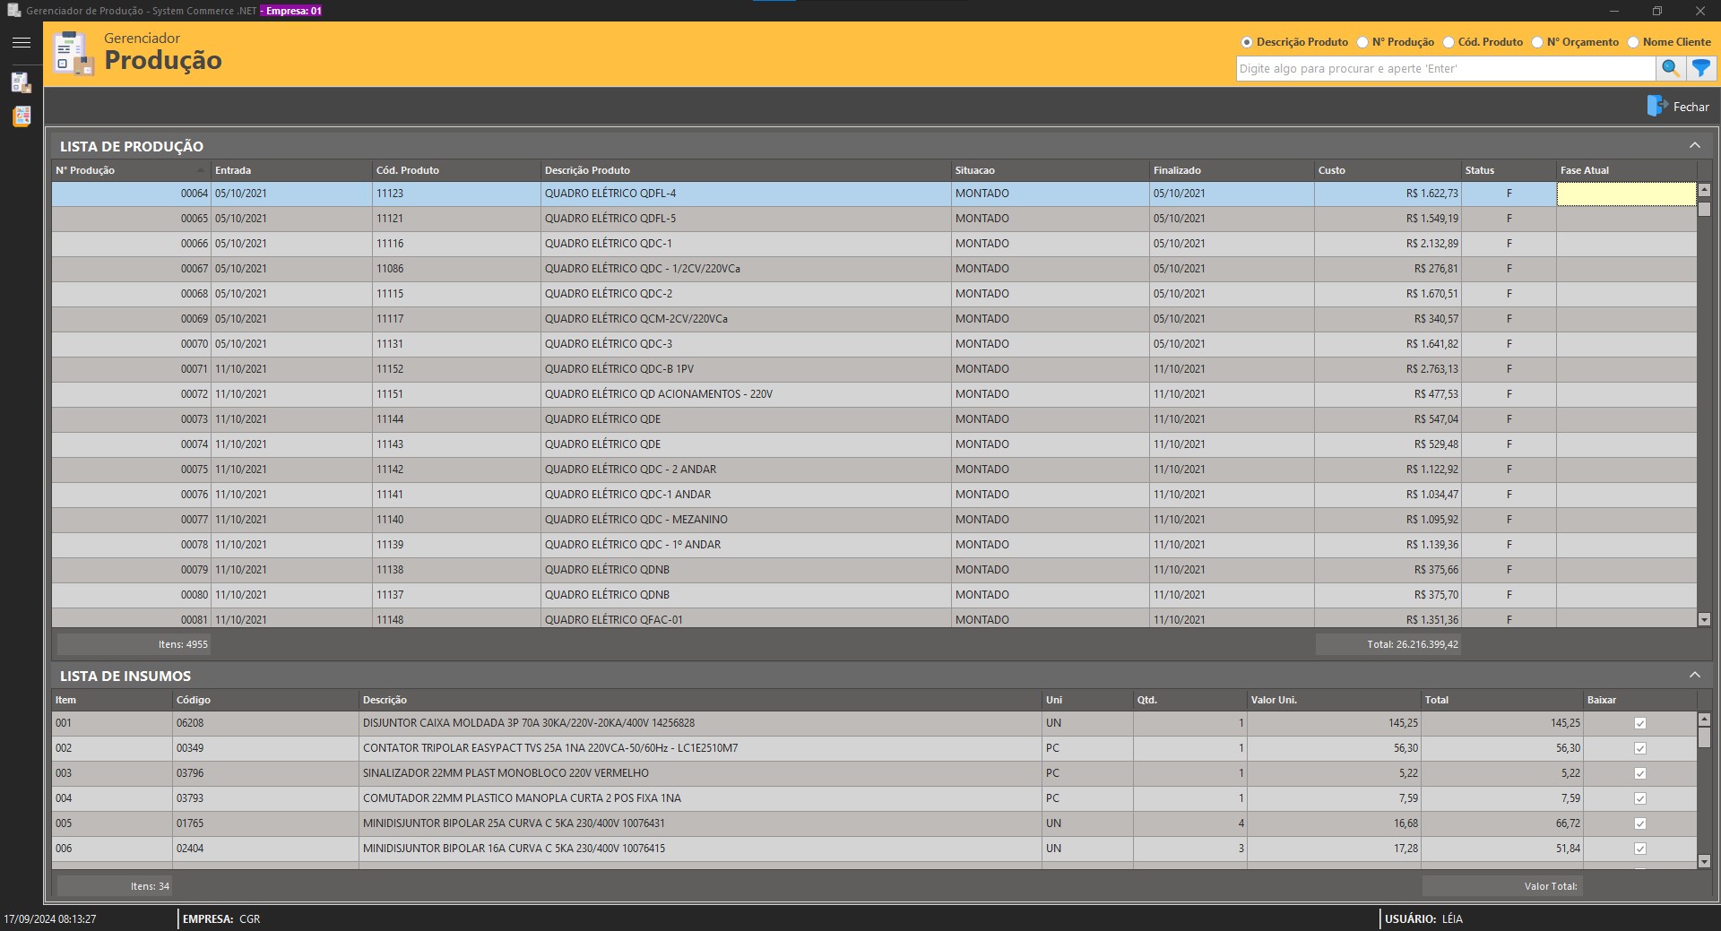Click the magnifying glass search button
The image size is (1721, 931).
click(x=1669, y=68)
